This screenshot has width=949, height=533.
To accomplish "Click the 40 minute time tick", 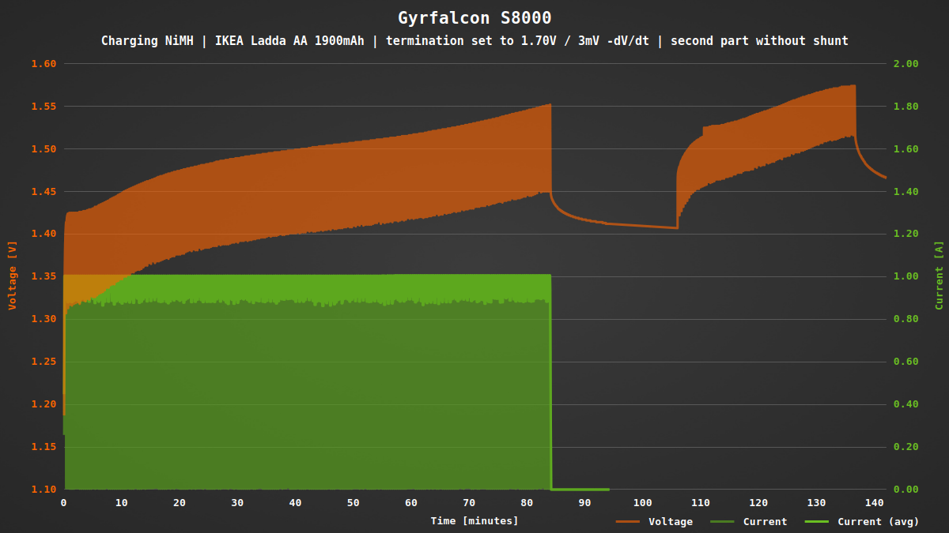I will (x=295, y=503).
